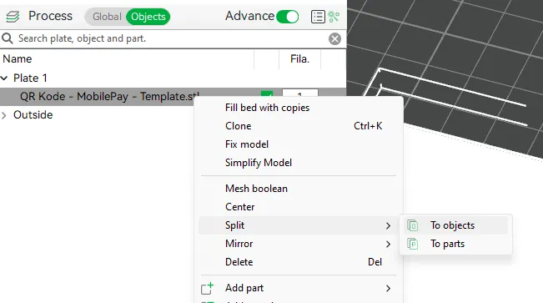Viewport: 543px width, 303px height.
Task: Expand the Mirror submenu arrow
Action: (x=388, y=244)
